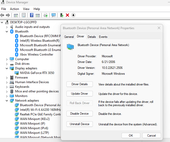Click the Enable device toolbar icon
The image size is (170, 142).
coord(62,15)
